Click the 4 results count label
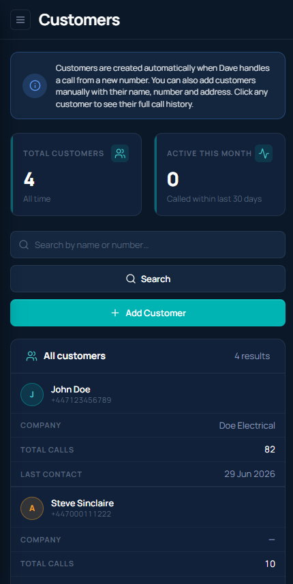293x584 pixels. point(252,356)
